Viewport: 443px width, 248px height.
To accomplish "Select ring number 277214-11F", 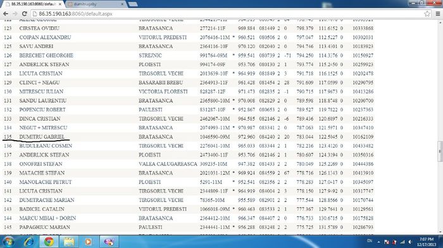I will (x=213, y=28).
